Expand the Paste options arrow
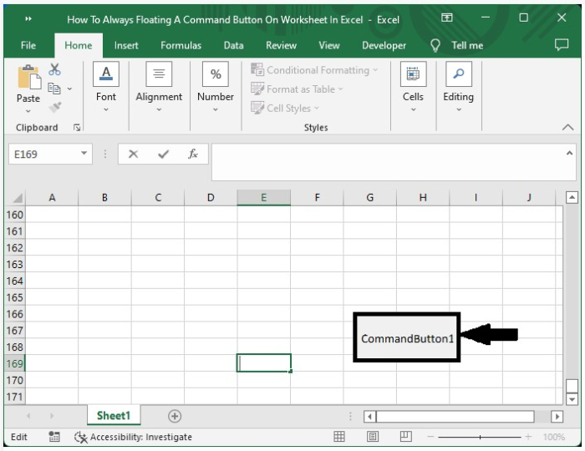This screenshot has width=585, height=451. [28, 111]
